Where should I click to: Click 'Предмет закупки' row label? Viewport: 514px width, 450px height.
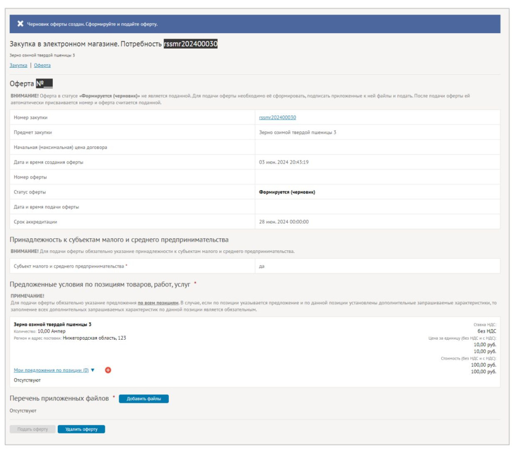(33, 132)
